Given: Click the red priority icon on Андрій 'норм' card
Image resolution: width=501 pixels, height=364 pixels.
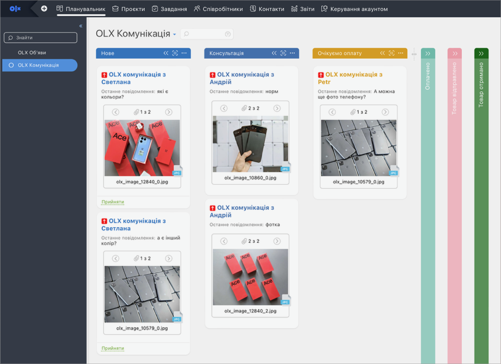Looking at the screenshot, I should click(212, 75).
